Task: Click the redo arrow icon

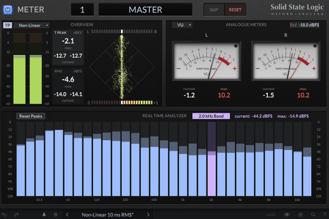Action: (x=16, y=215)
